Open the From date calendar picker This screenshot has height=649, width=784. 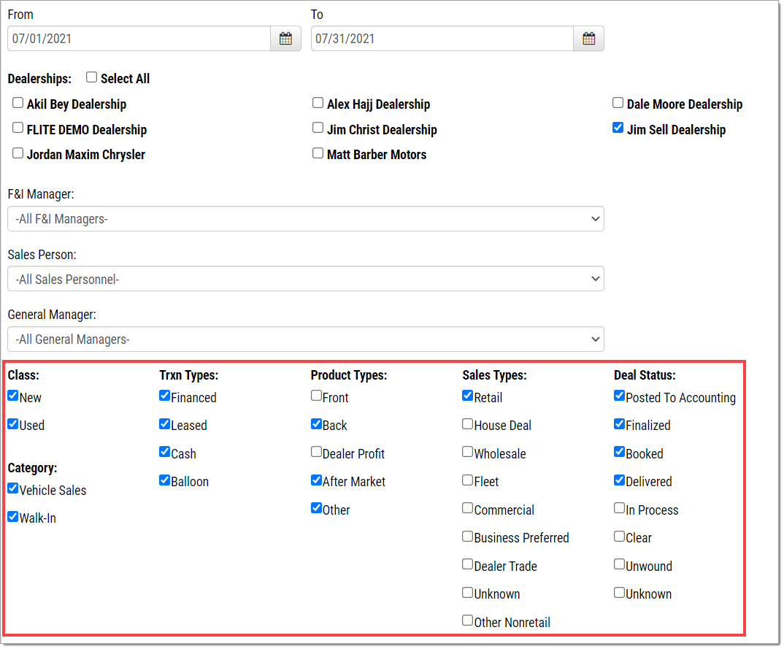tap(285, 39)
